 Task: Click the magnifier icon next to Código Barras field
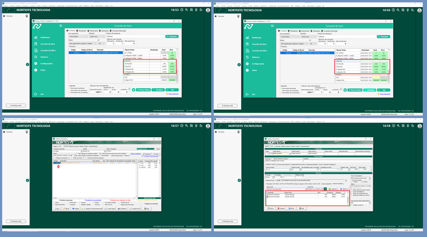[290, 154]
